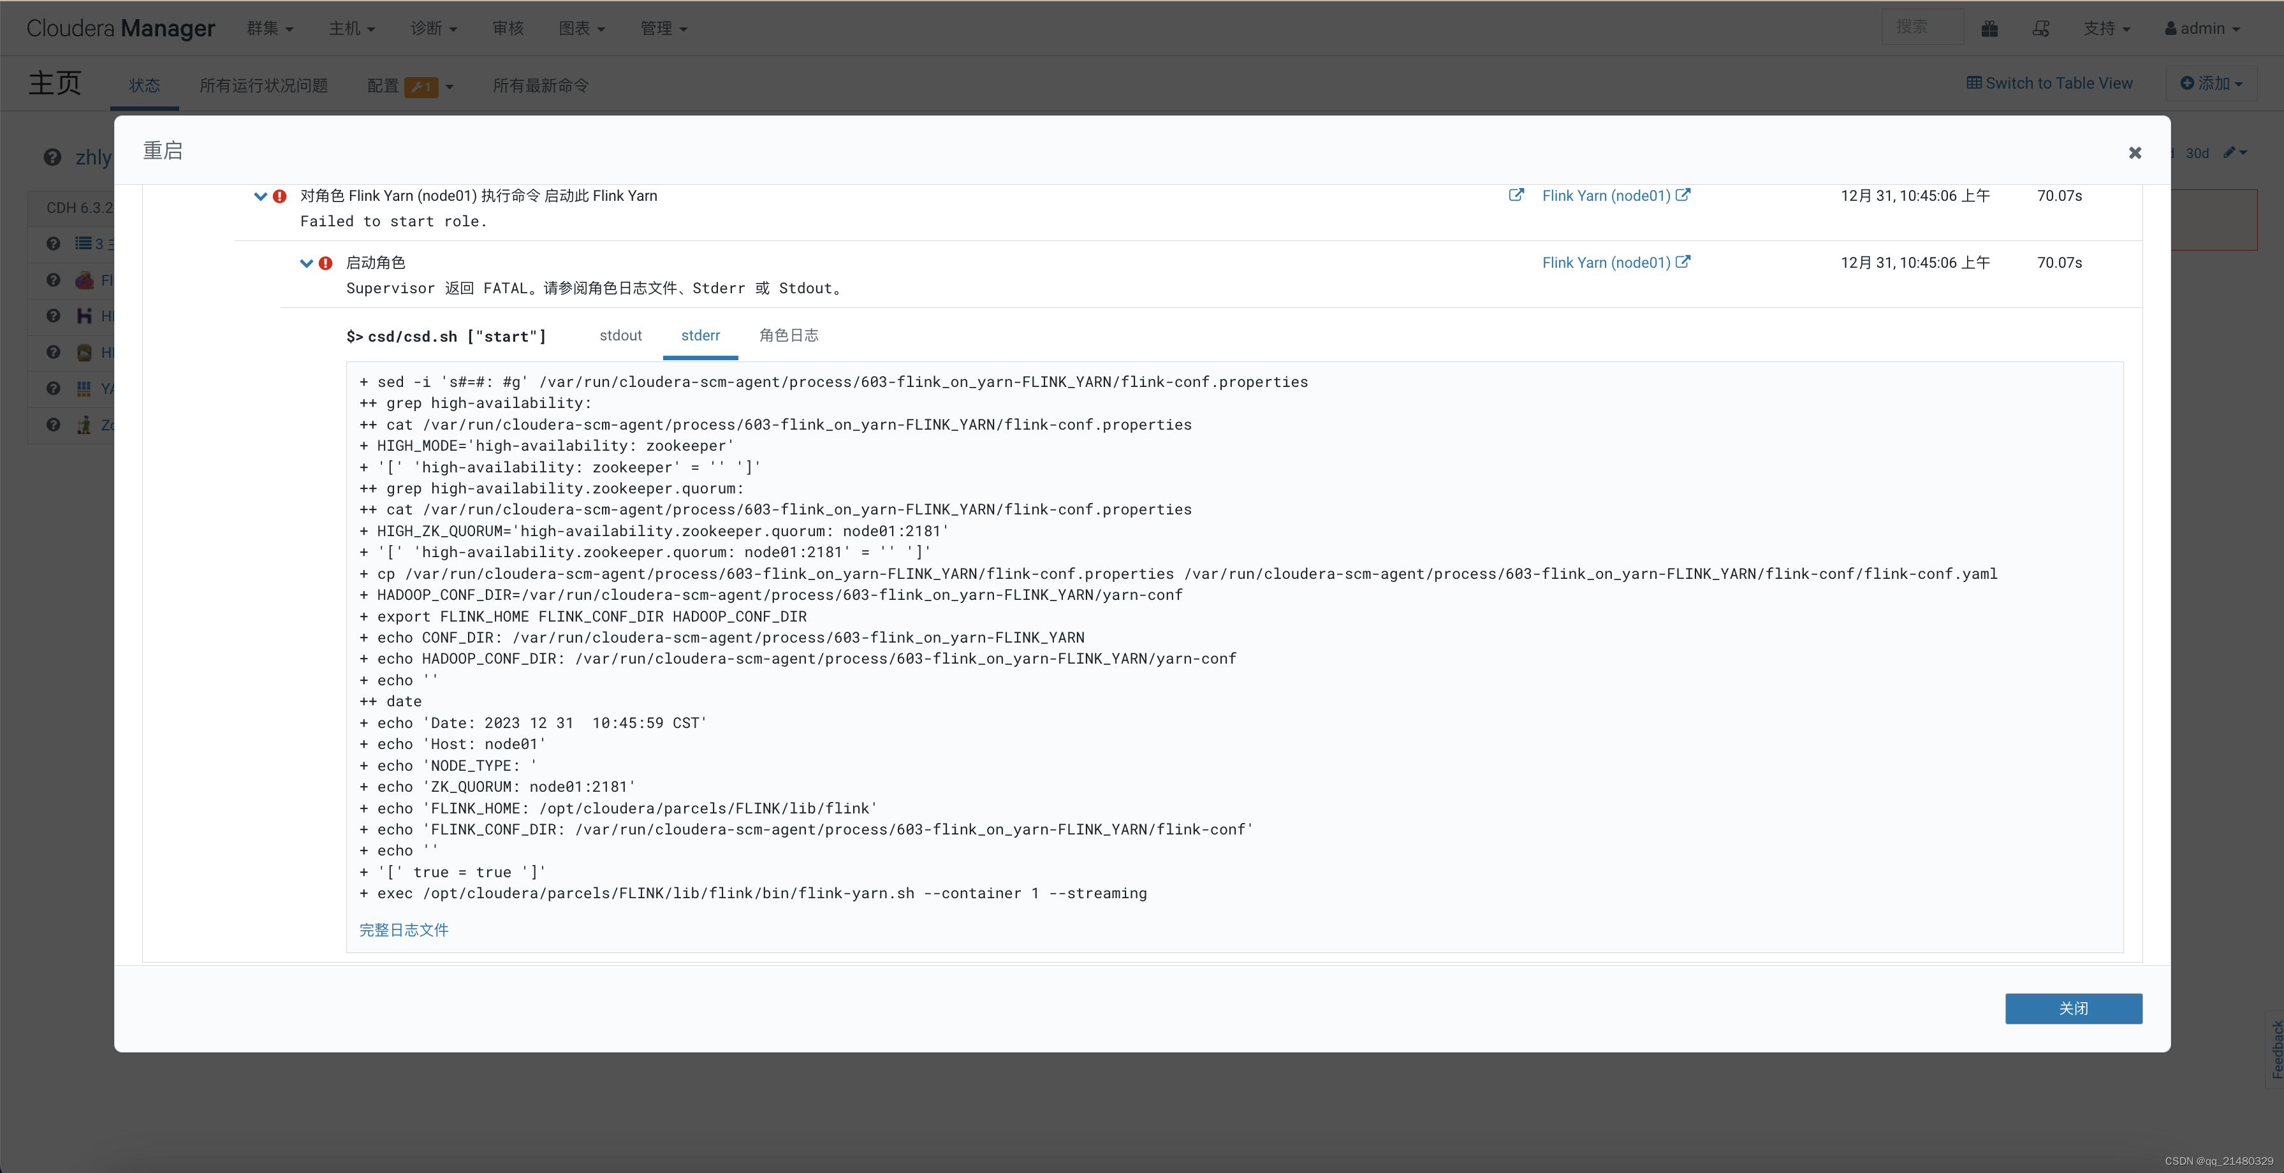
Task: Open 完整日志文件 full log file
Action: click(404, 929)
